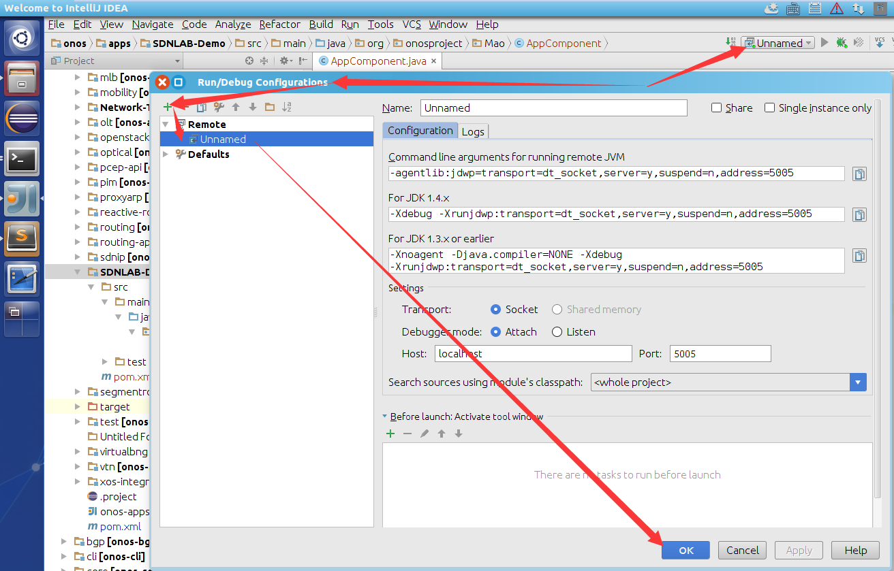Select Shared memory transport option
Image resolution: width=894 pixels, height=571 pixels.
[x=557, y=309]
